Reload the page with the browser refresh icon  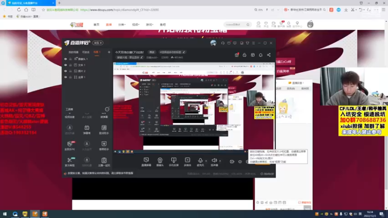(19, 10)
